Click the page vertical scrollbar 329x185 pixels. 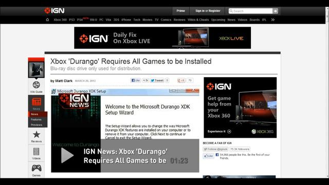coord(327,92)
